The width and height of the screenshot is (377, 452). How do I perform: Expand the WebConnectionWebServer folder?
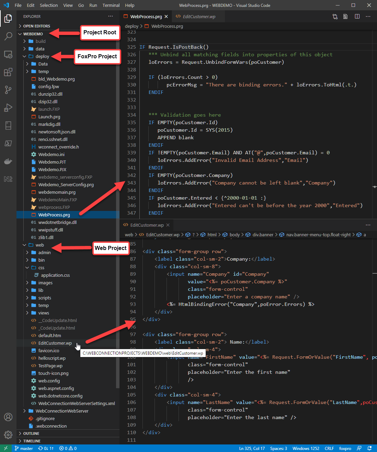tap(68, 411)
